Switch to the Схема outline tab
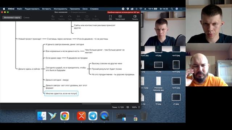This screenshot has width=232, height=130. 26,18
